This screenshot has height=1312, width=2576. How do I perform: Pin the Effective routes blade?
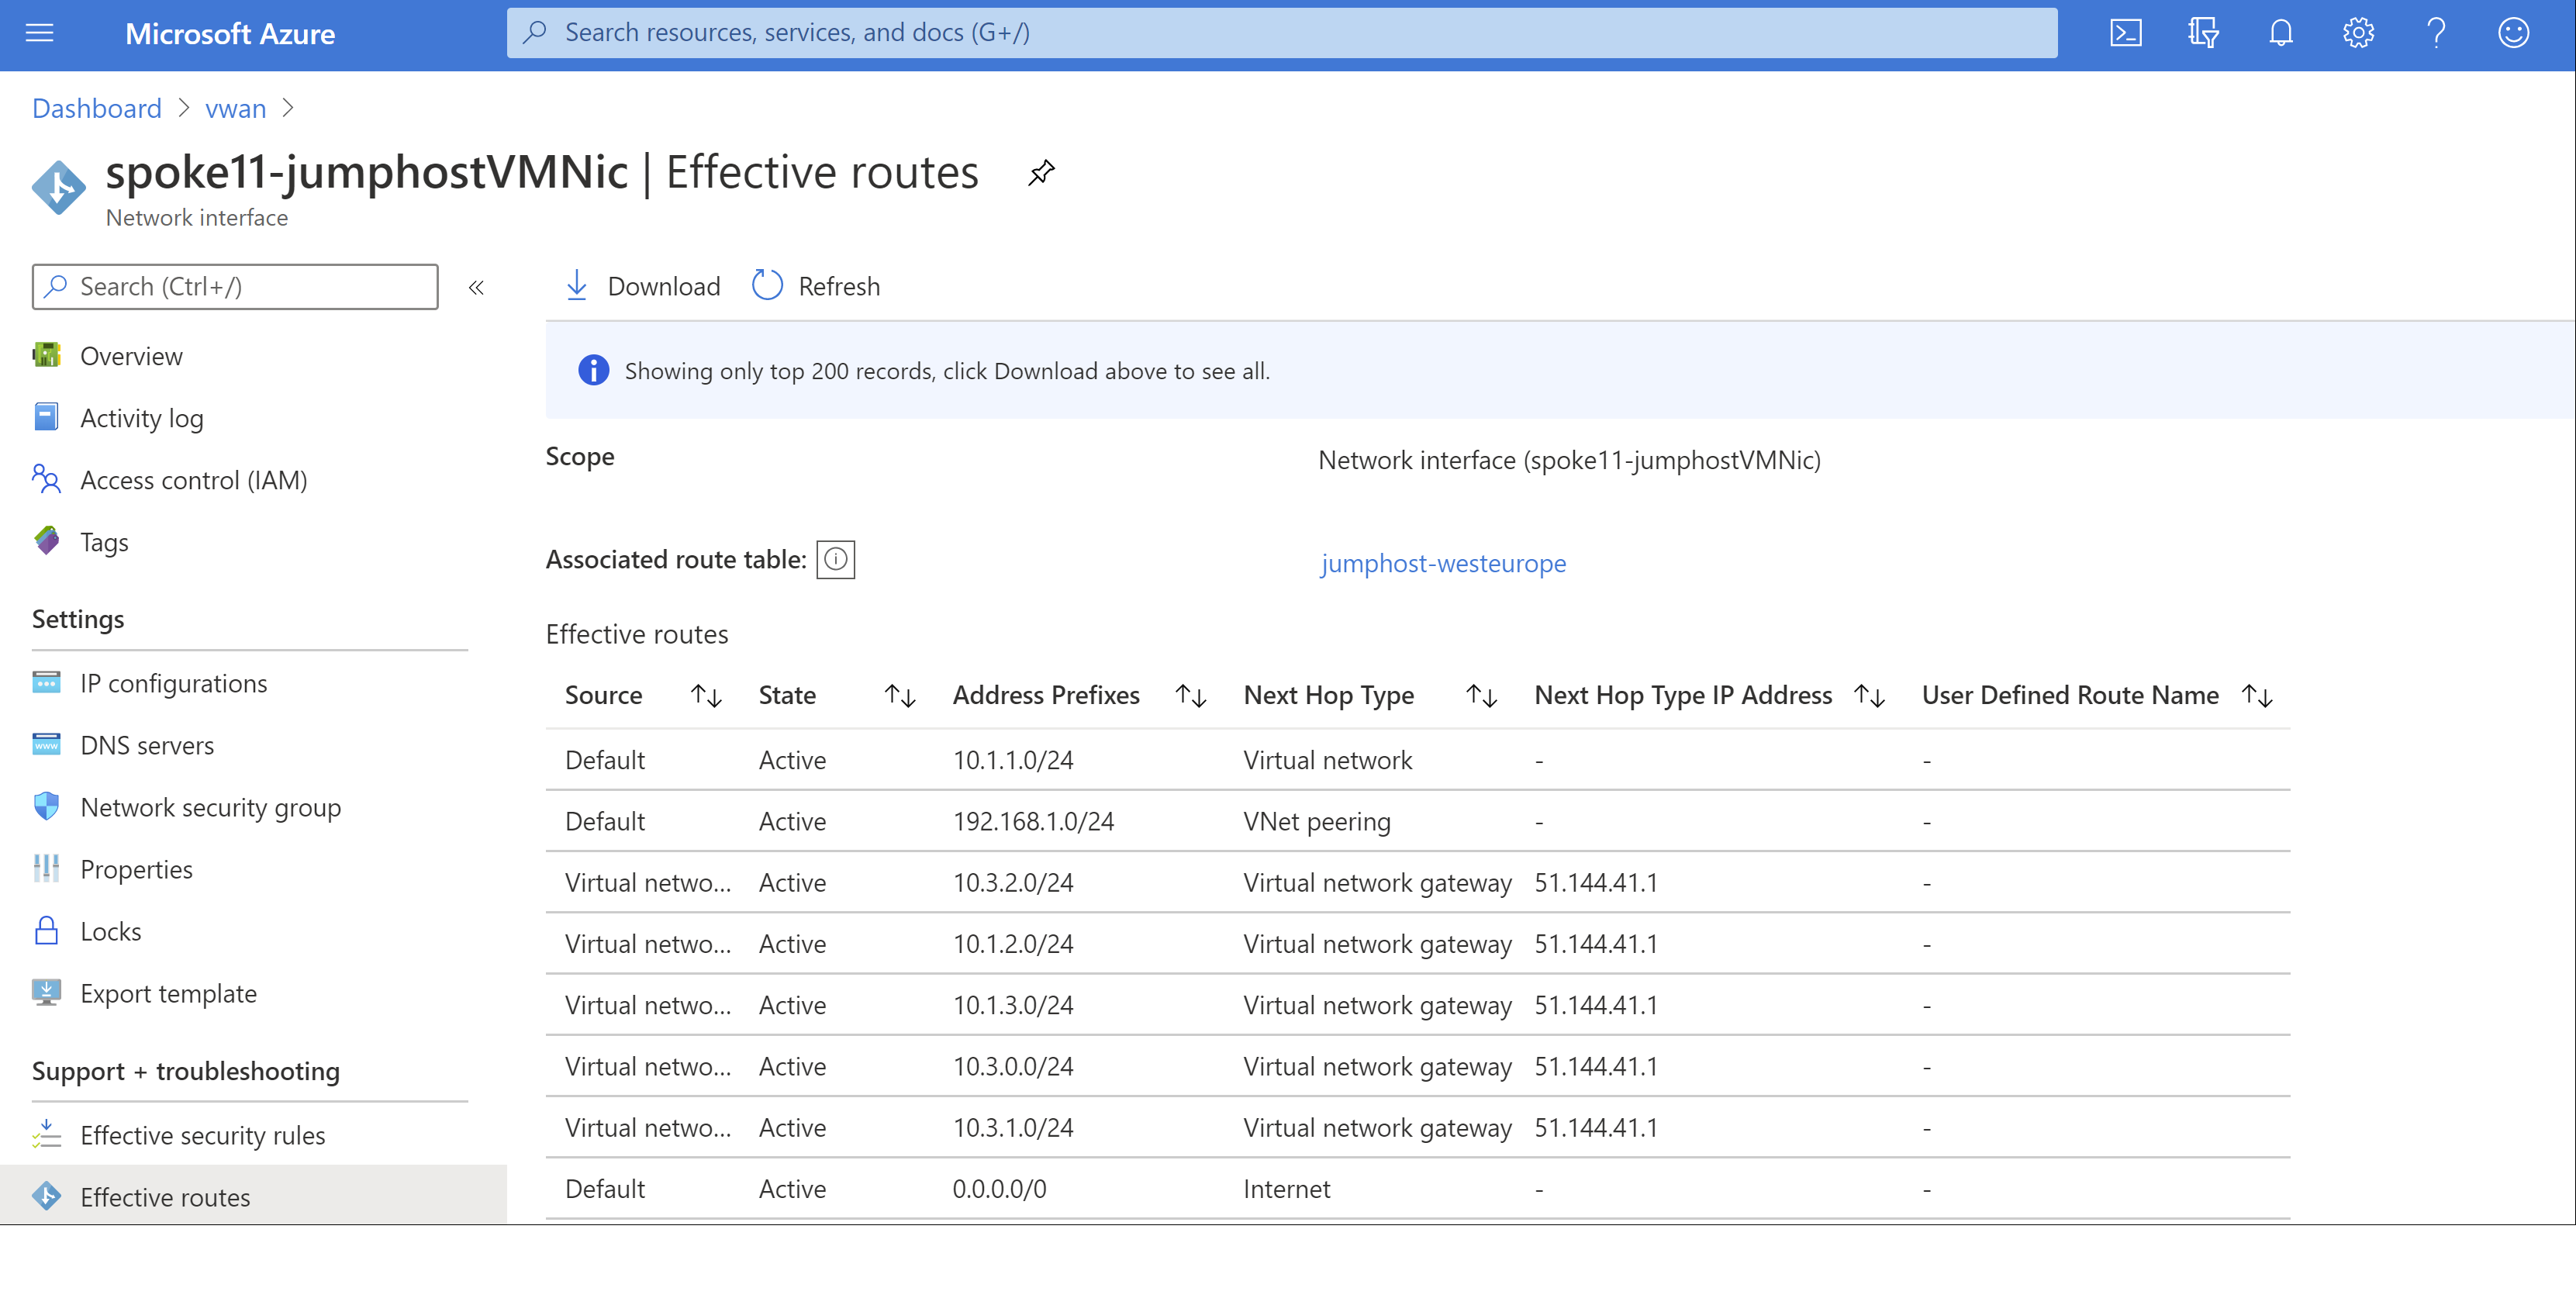pos(1041,173)
